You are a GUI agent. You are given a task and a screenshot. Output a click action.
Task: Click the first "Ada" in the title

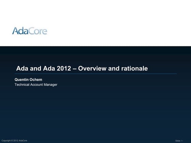click(x=22, y=68)
